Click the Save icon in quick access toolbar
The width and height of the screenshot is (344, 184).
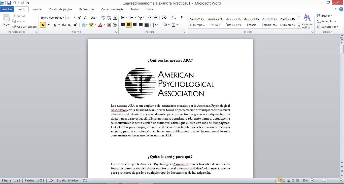[9, 3]
